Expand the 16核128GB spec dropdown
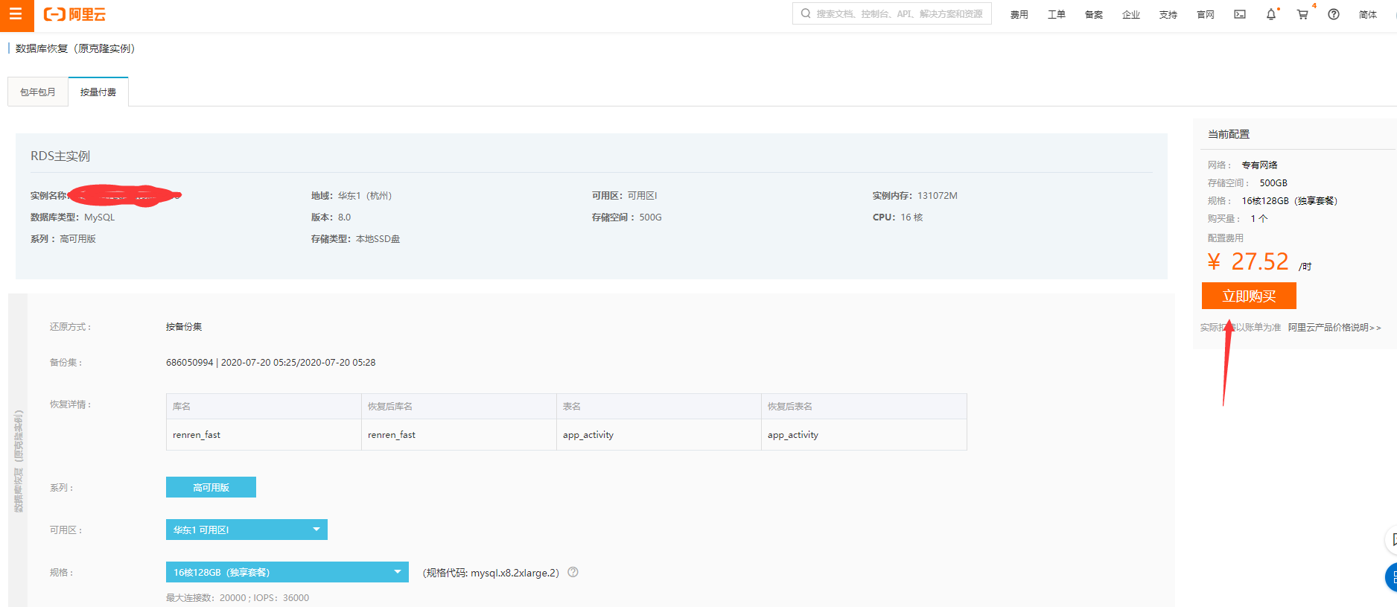 point(287,572)
